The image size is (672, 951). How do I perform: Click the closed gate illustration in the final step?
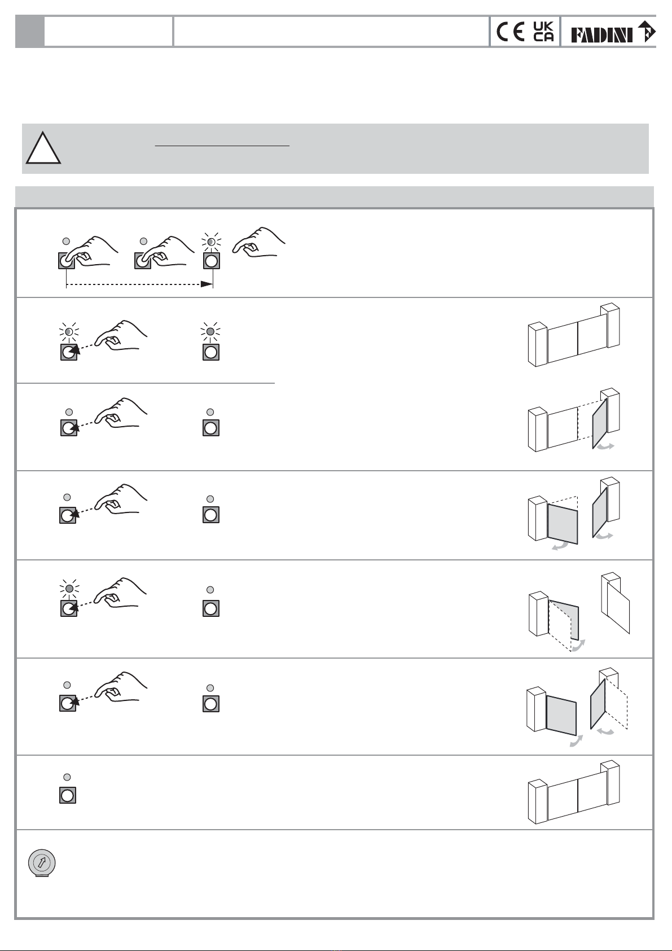(573, 792)
